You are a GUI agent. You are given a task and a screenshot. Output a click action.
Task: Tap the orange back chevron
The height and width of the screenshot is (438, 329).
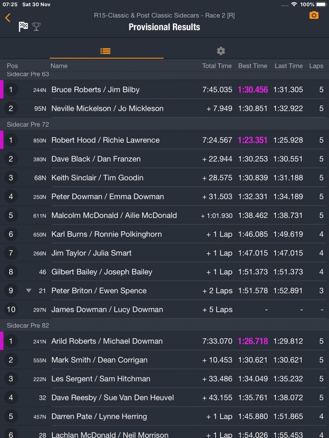tap(8, 18)
